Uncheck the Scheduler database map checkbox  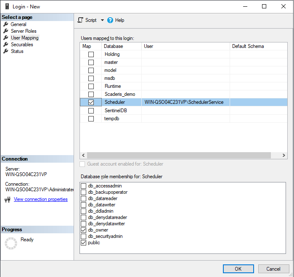point(91,102)
